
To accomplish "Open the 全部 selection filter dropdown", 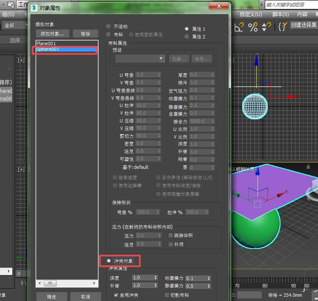I will [14, 26].
